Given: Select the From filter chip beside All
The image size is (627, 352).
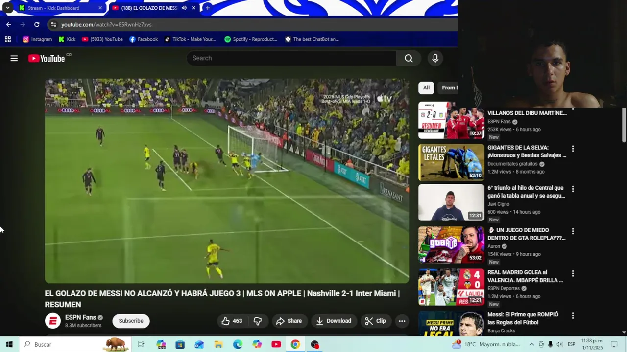Looking at the screenshot, I should coord(448,88).
